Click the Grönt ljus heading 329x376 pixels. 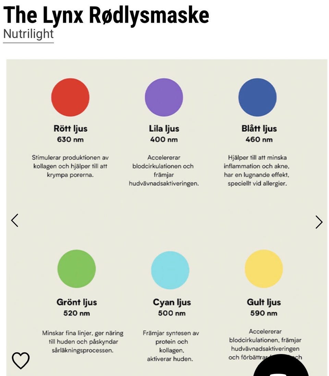pyautogui.click(x=76, y=302)
